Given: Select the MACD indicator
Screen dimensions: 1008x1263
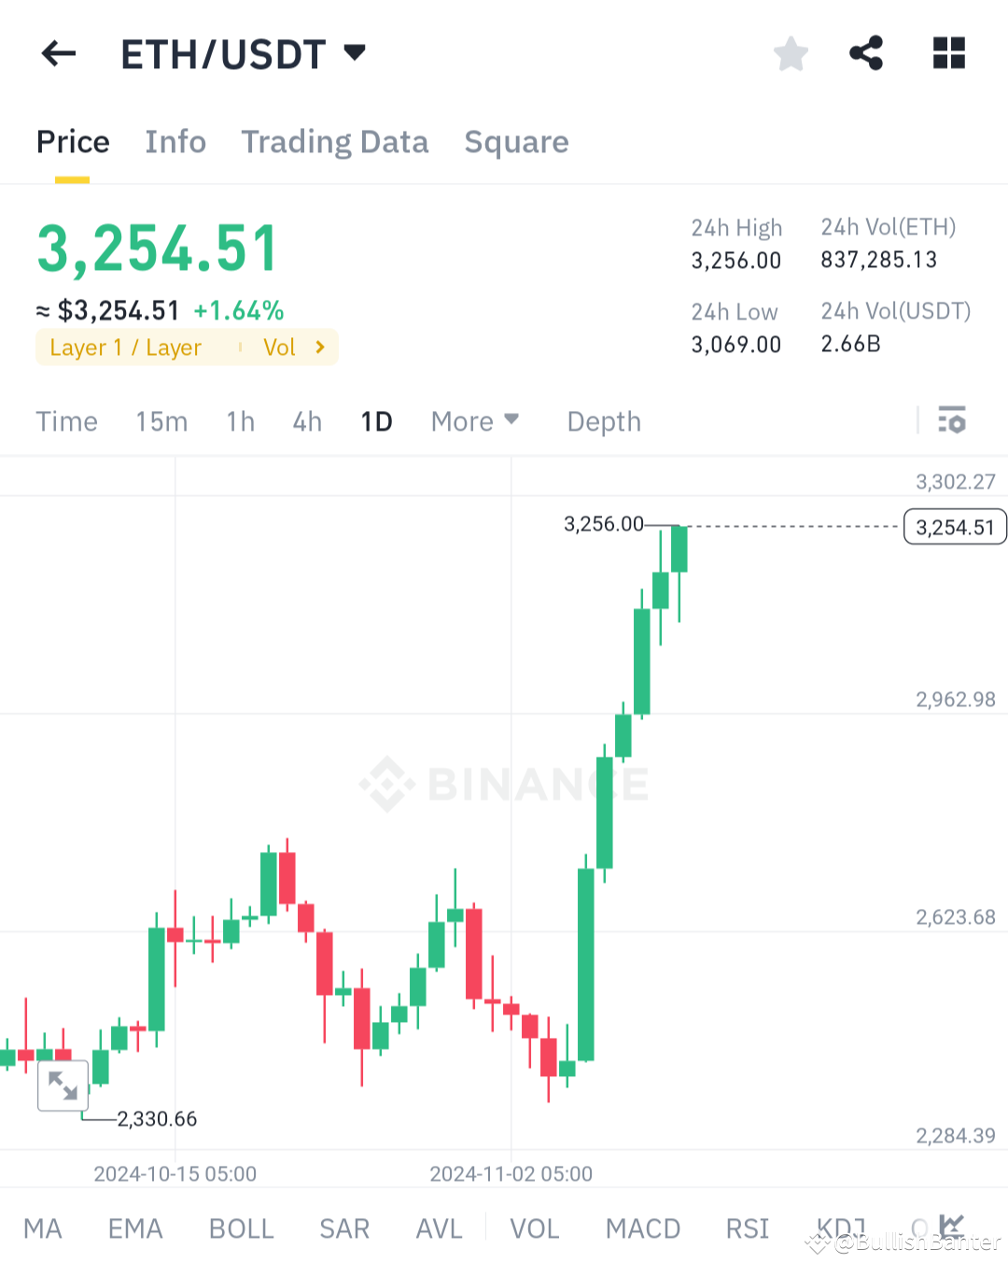Looking at the screenshot, I should coord(643,1228).
